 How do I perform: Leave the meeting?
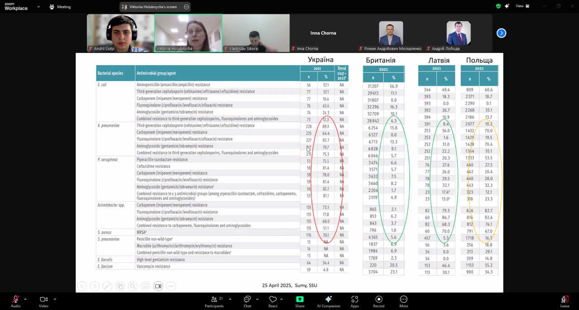point(565,301)
